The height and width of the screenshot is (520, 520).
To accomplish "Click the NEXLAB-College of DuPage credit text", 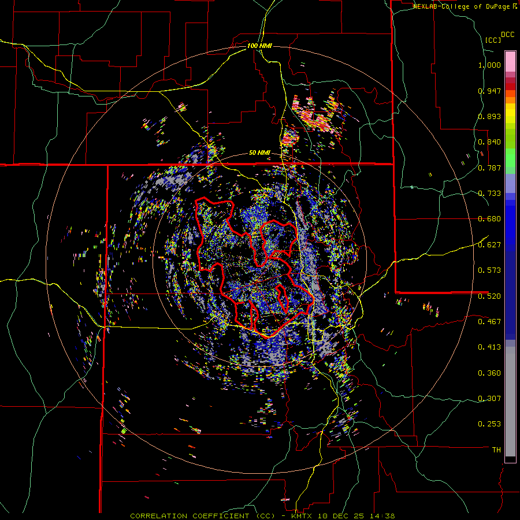I will (462, 6).
